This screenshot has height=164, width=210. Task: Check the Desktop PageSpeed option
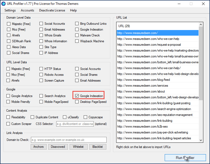(x=77, y=102)
